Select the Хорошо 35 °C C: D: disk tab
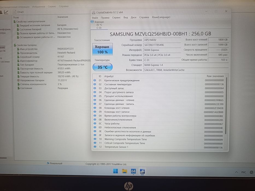This screenshot has width=255, height=191. pos(99,25)
